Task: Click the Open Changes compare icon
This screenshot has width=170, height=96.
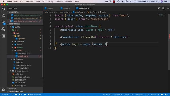Action: [159, 8]
